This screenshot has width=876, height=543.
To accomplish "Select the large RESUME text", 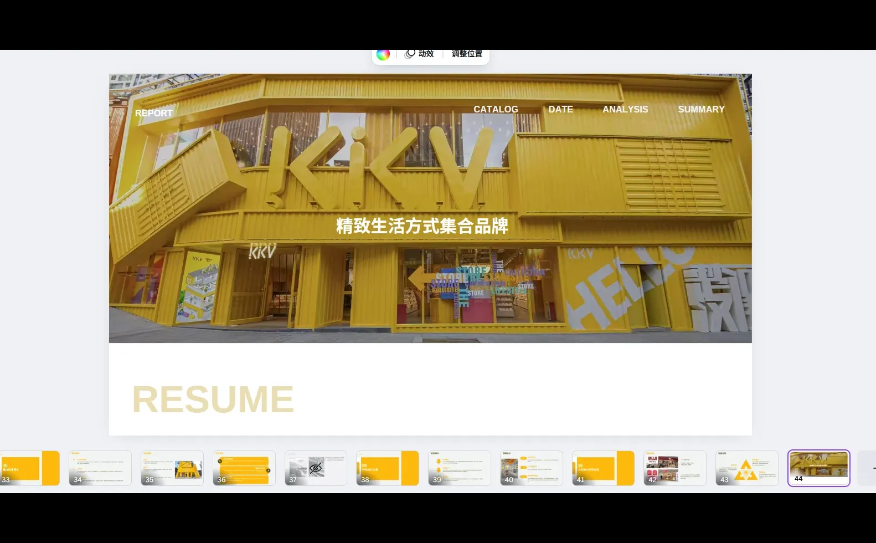I will (213, 399).
